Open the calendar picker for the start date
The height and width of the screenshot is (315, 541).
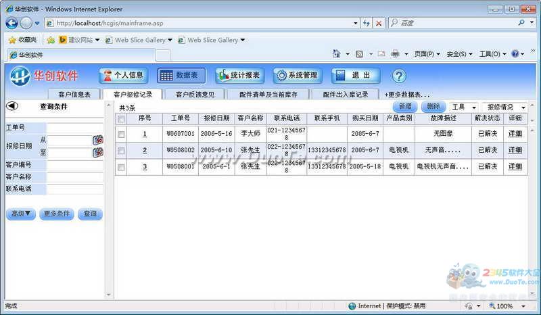coord(98,140)
